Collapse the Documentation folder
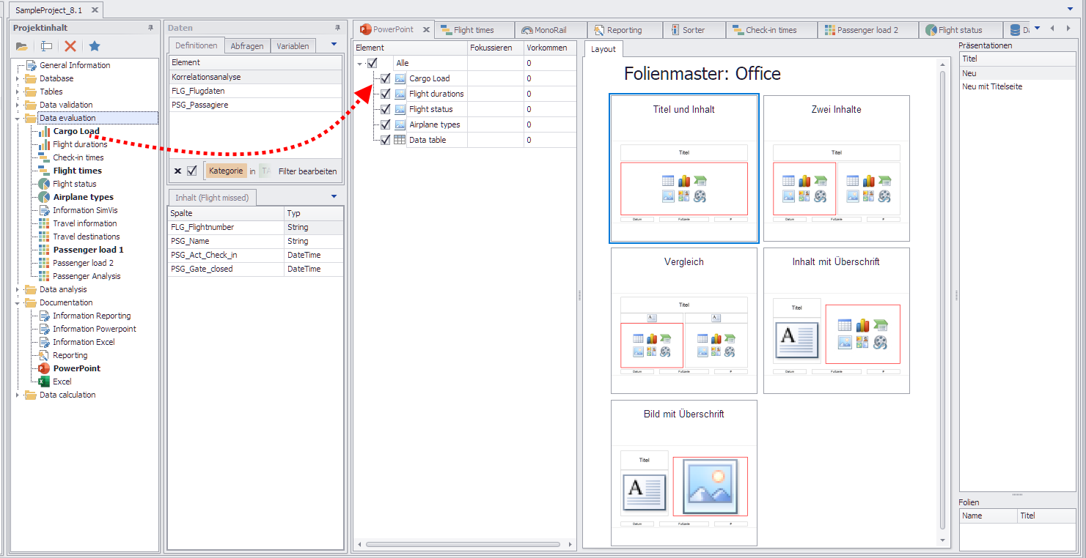This screenshot has width=1086, height=558. (x=18, y=302)
